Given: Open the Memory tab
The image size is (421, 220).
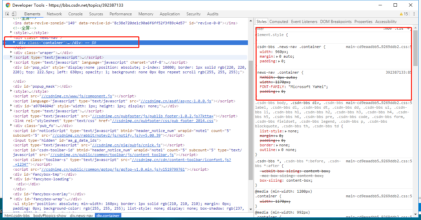Looking at the screenshot, I should (x=146, y=14).
